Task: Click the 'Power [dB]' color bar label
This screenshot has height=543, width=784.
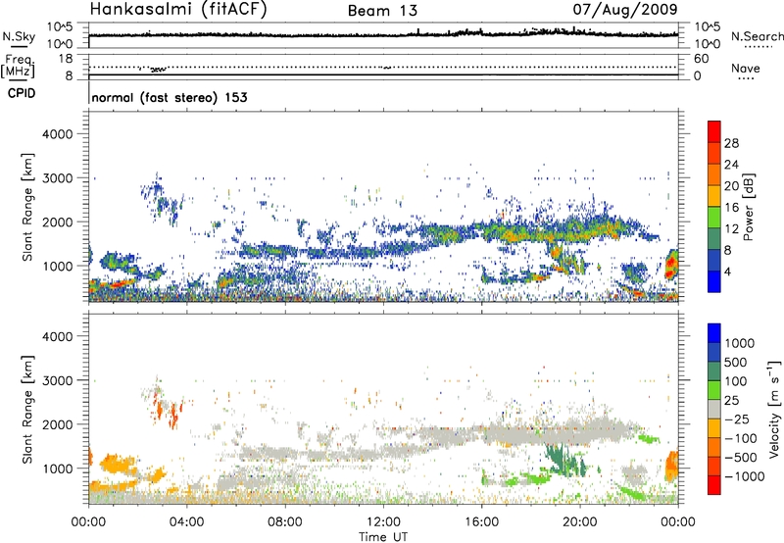Action: click(748, 207)
